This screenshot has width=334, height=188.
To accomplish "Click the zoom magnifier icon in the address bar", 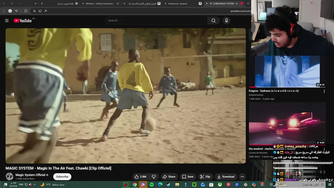I will (46, 11).
